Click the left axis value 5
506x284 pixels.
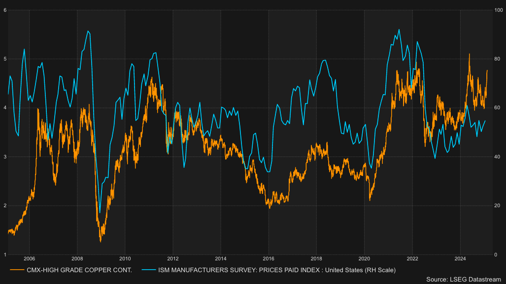(x=5, y=59)
